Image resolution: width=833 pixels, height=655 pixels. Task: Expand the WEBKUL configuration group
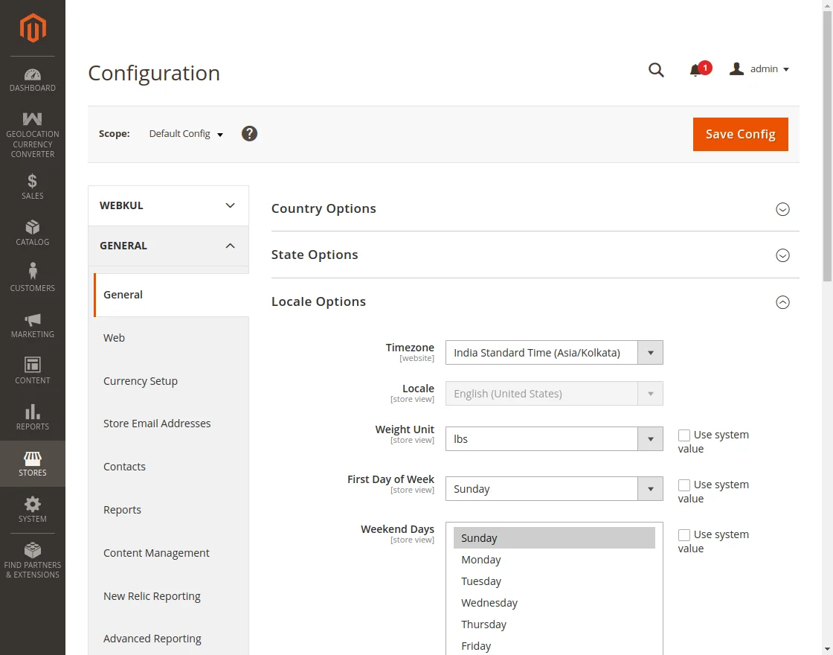[168, 205]
